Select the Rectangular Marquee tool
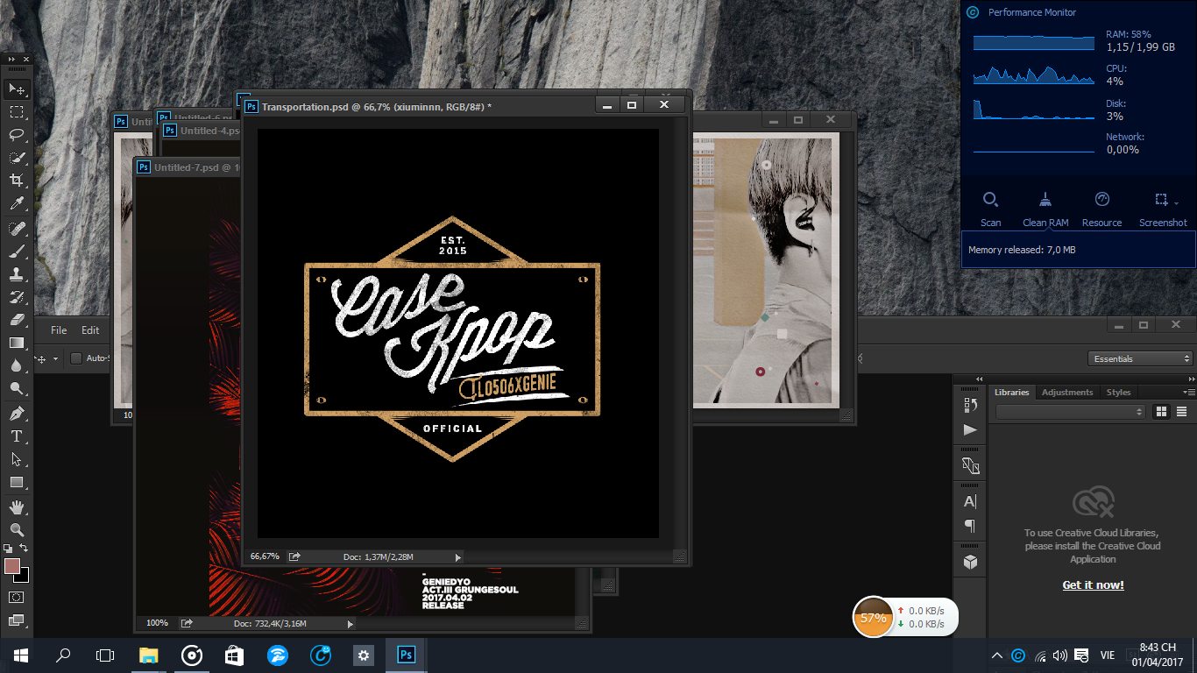 17,111
